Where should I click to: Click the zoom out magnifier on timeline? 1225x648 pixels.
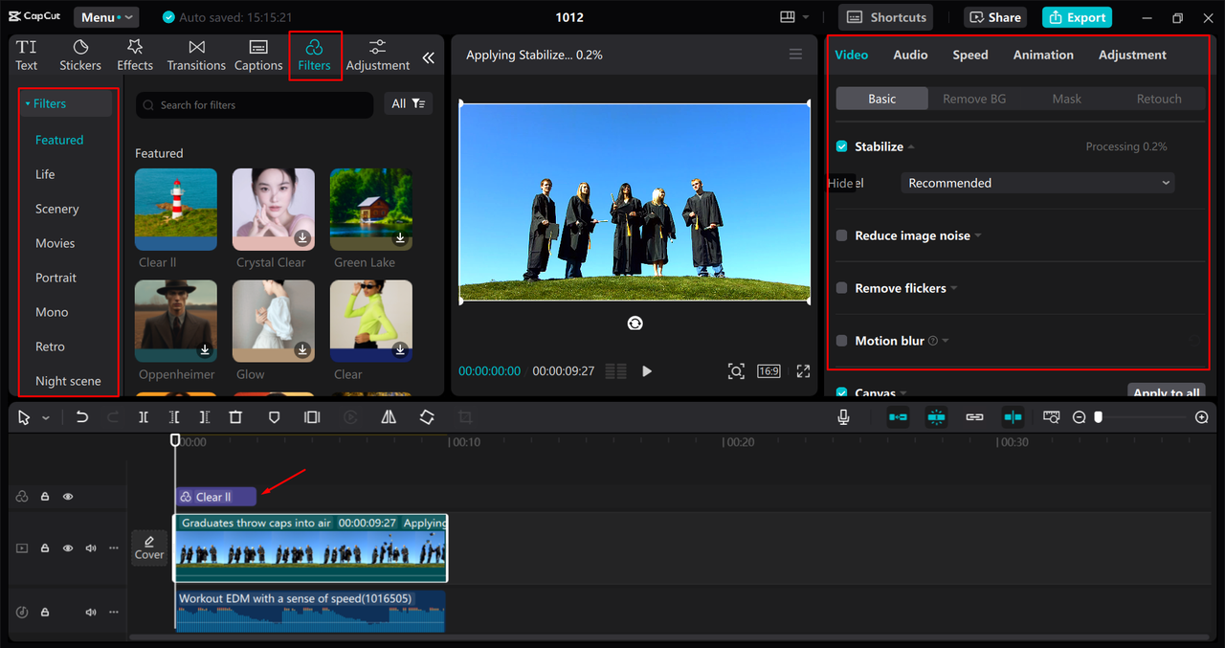tap(1079, 417)
